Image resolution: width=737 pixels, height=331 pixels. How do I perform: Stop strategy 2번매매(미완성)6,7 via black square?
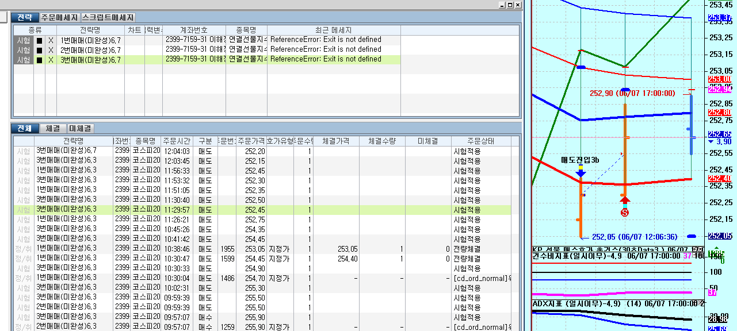39,50
